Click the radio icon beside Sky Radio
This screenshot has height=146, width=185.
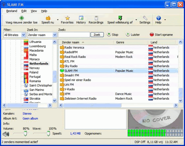62,66
